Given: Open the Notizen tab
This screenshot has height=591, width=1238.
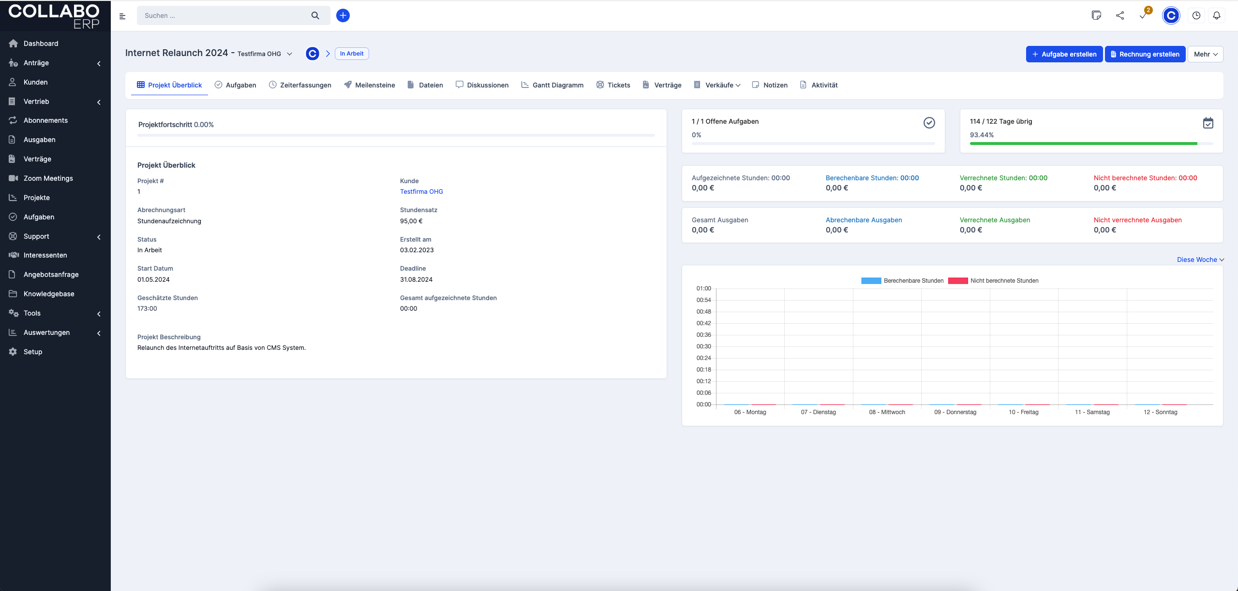Looking at the screenshot, I should click(x=770, y=85).
